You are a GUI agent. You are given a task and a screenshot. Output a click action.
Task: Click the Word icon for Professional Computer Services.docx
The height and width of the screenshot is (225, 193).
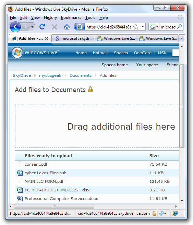(20, 199)
